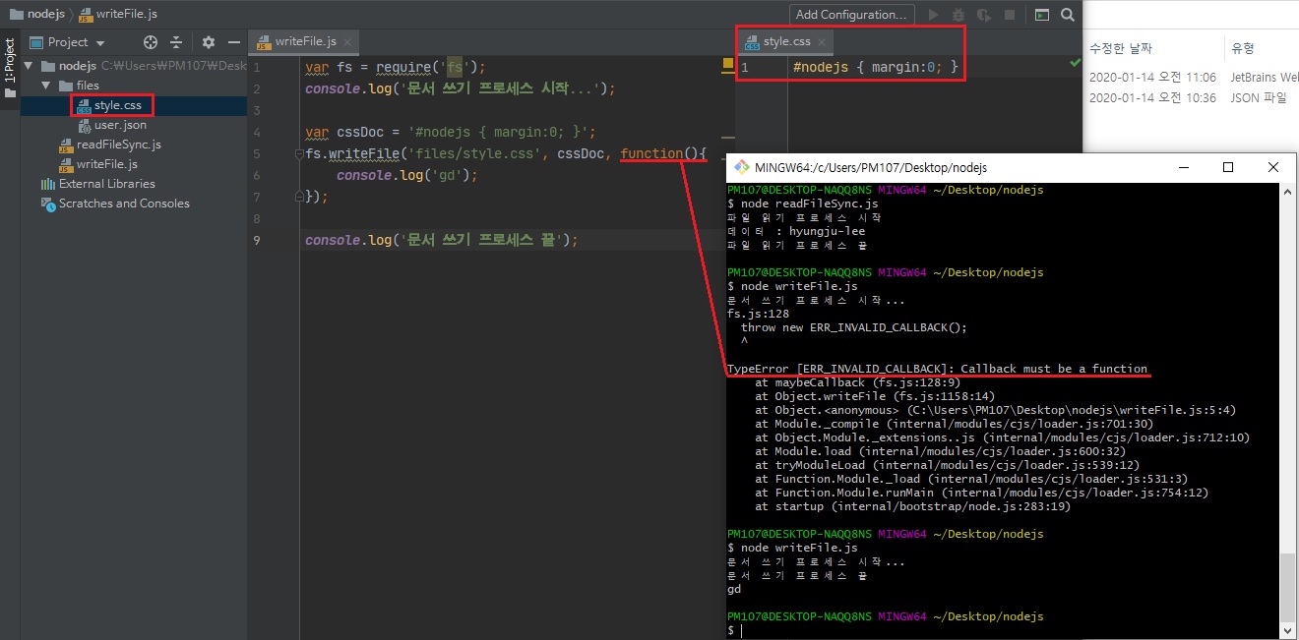This screenshot has height=640, width=1299.
Task: Click the Run Anything icon in toolbar
Action: click(1043, 15)
